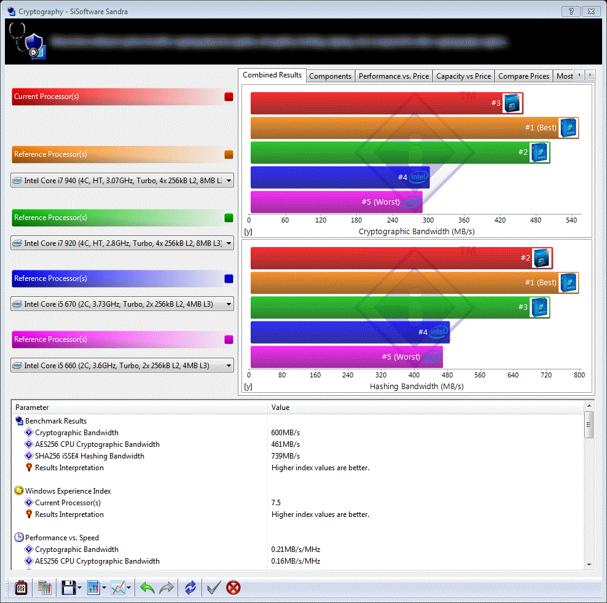Open the Intel Core i7 940 processor dropdown

[x=122, y=181]
